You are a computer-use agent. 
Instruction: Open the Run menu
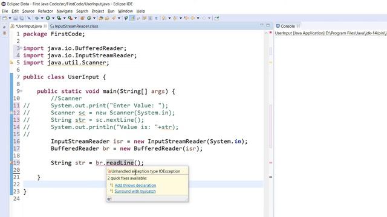pyautogui.click(x=111, y=11)
